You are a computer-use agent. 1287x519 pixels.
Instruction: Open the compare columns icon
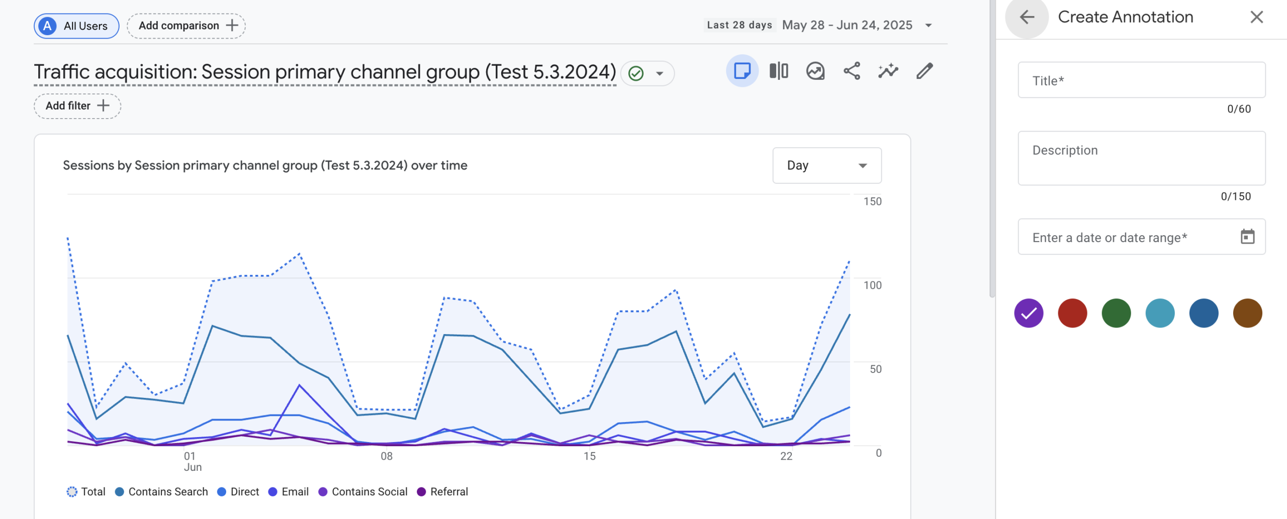tap(778, 71)
